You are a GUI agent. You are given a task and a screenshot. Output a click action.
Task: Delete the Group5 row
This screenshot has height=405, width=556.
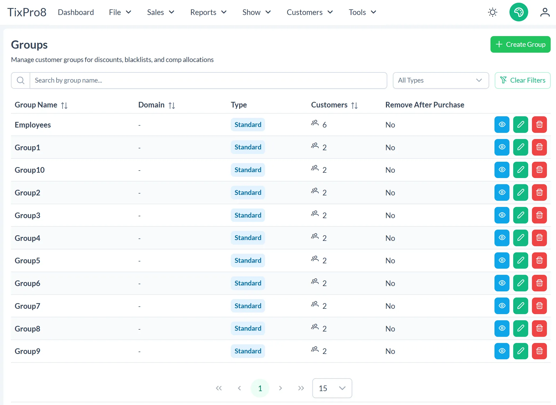tap(539, 260)
